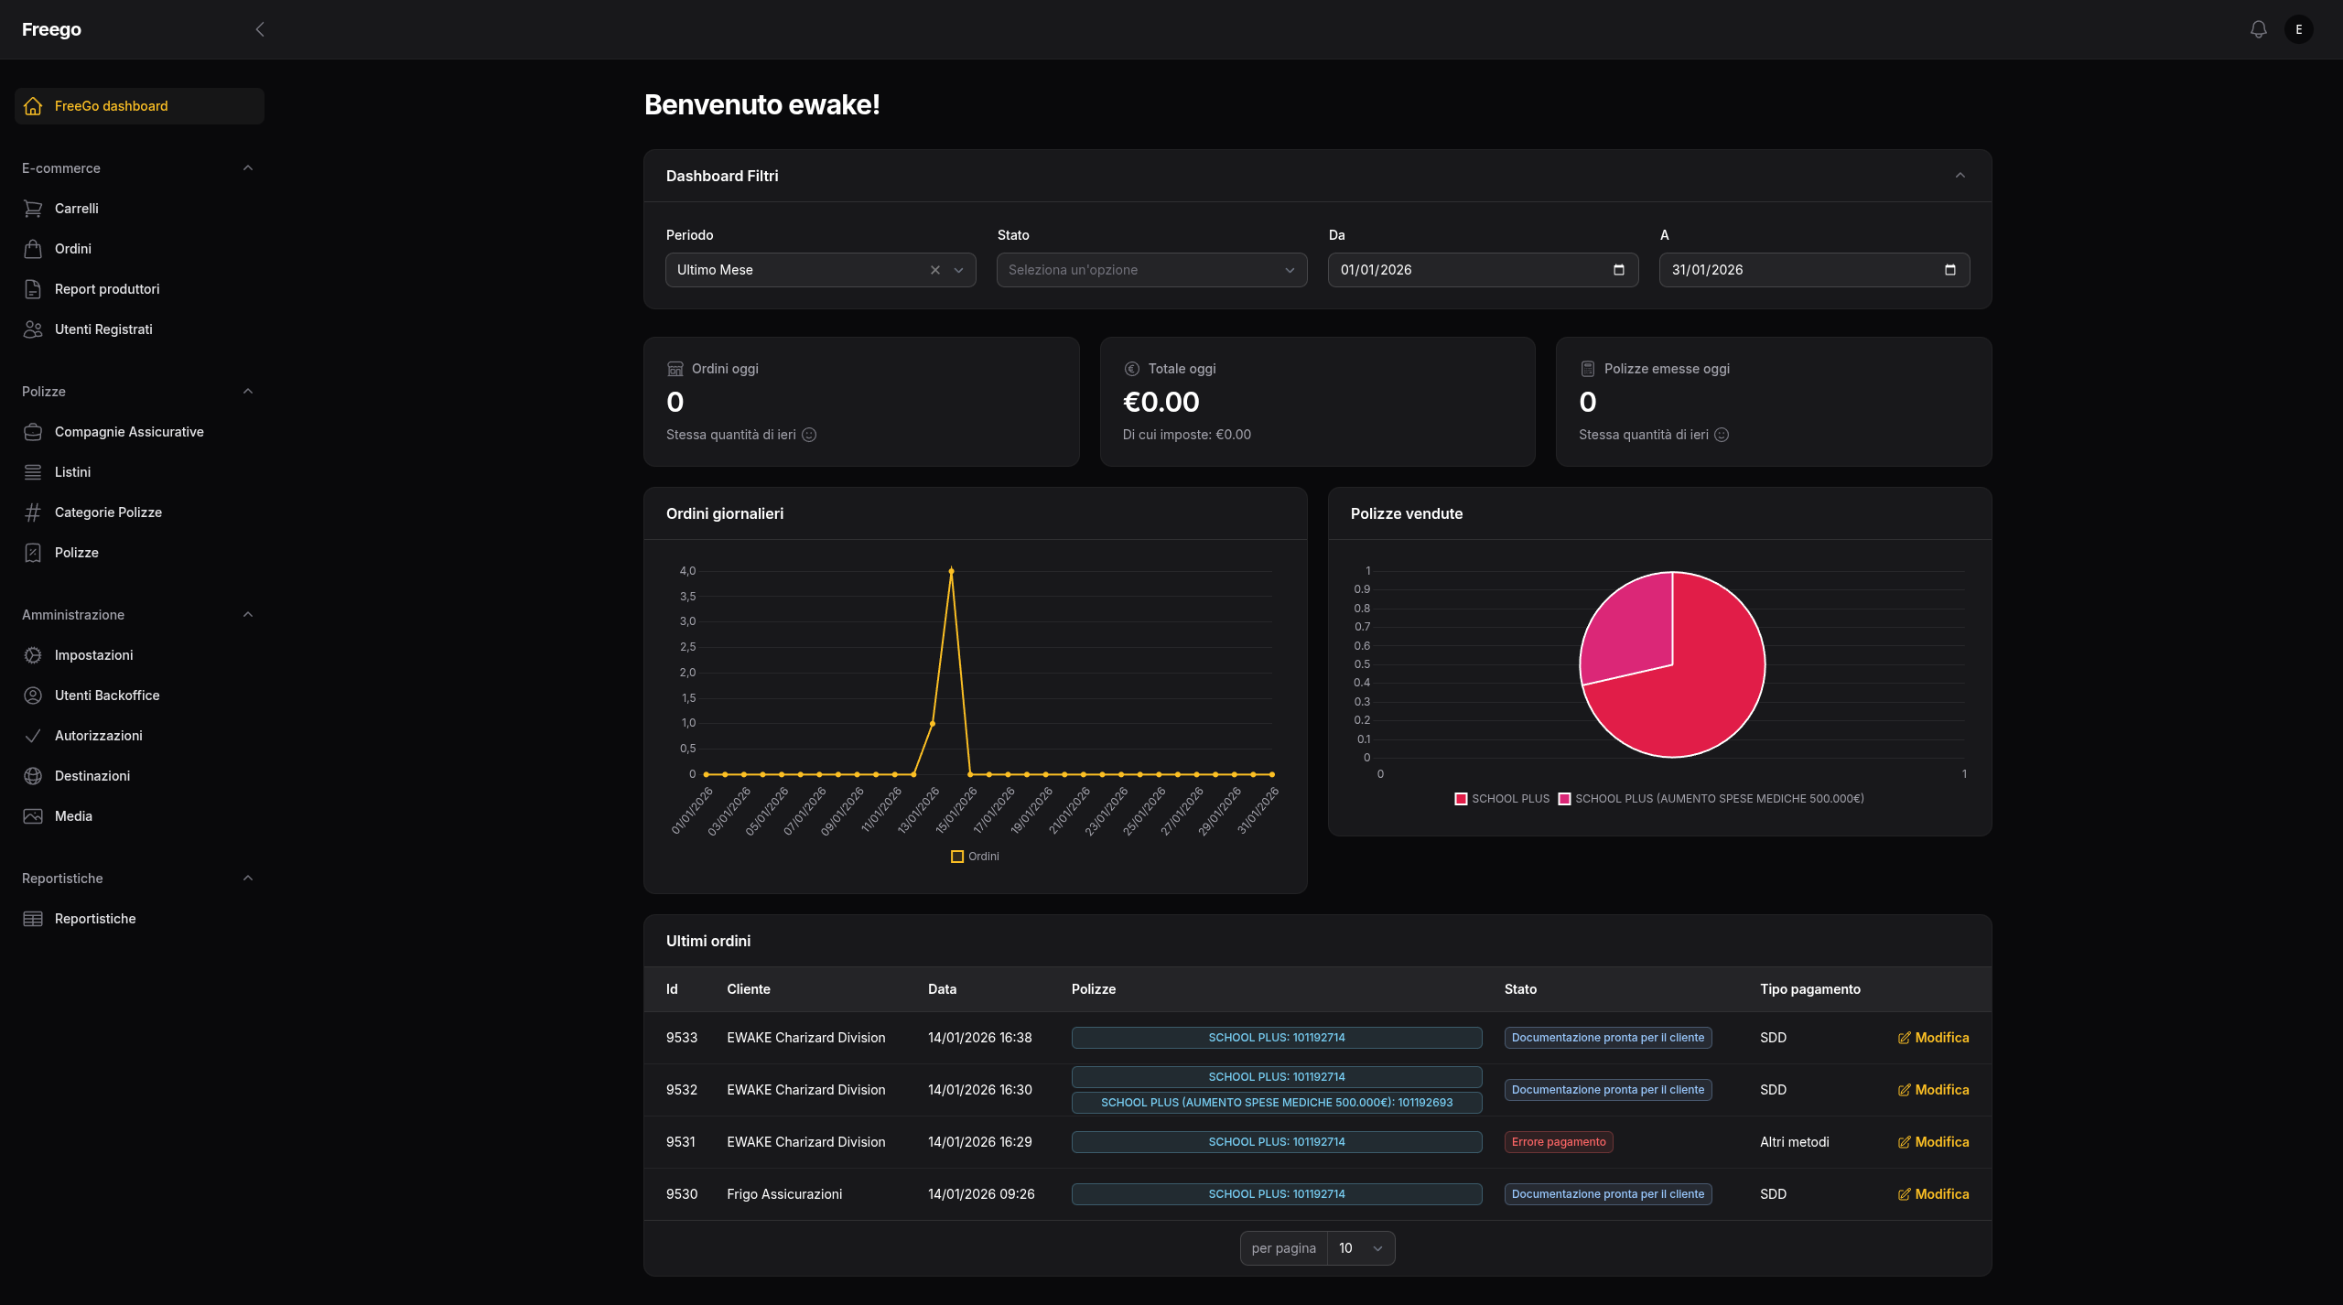Open the notifications bell icon
2343x1305 pixels.
pyautogui.click(x=2258, y=29)
